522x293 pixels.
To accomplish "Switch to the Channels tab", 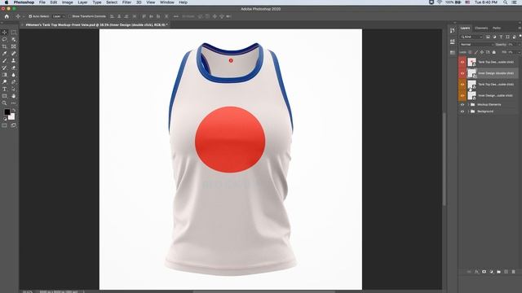I will 481,28.
